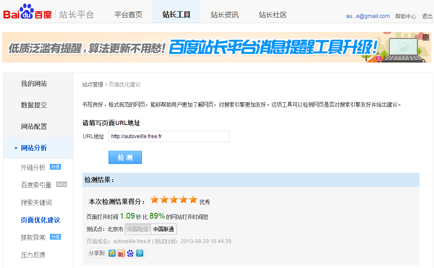Switch test point to 中国联通
Viewport: 434px width, 268px height.
point(164,229)
